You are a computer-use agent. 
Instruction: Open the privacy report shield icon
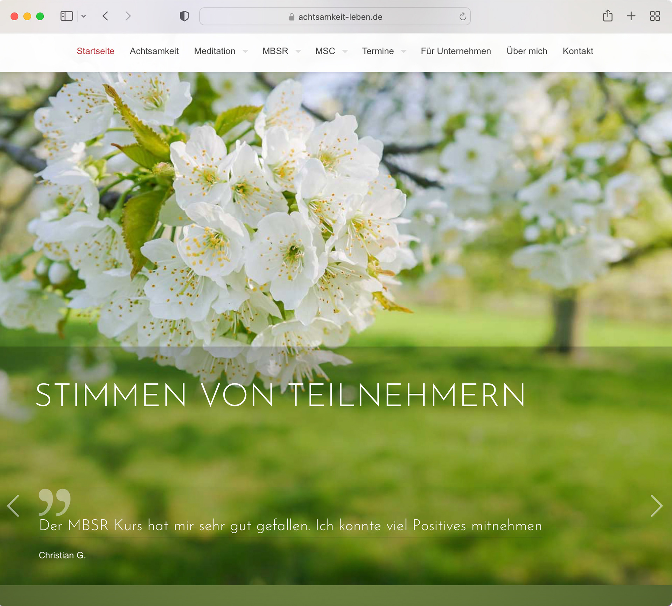tap(184, 16)
